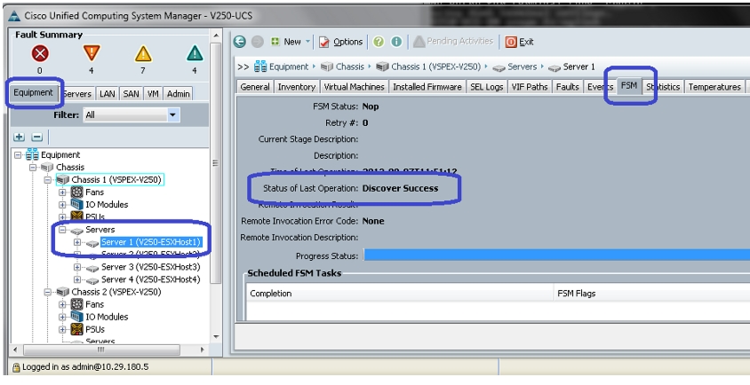Open the green question mark help icon
Screen dimensions: 750x385
pos(379,42)
